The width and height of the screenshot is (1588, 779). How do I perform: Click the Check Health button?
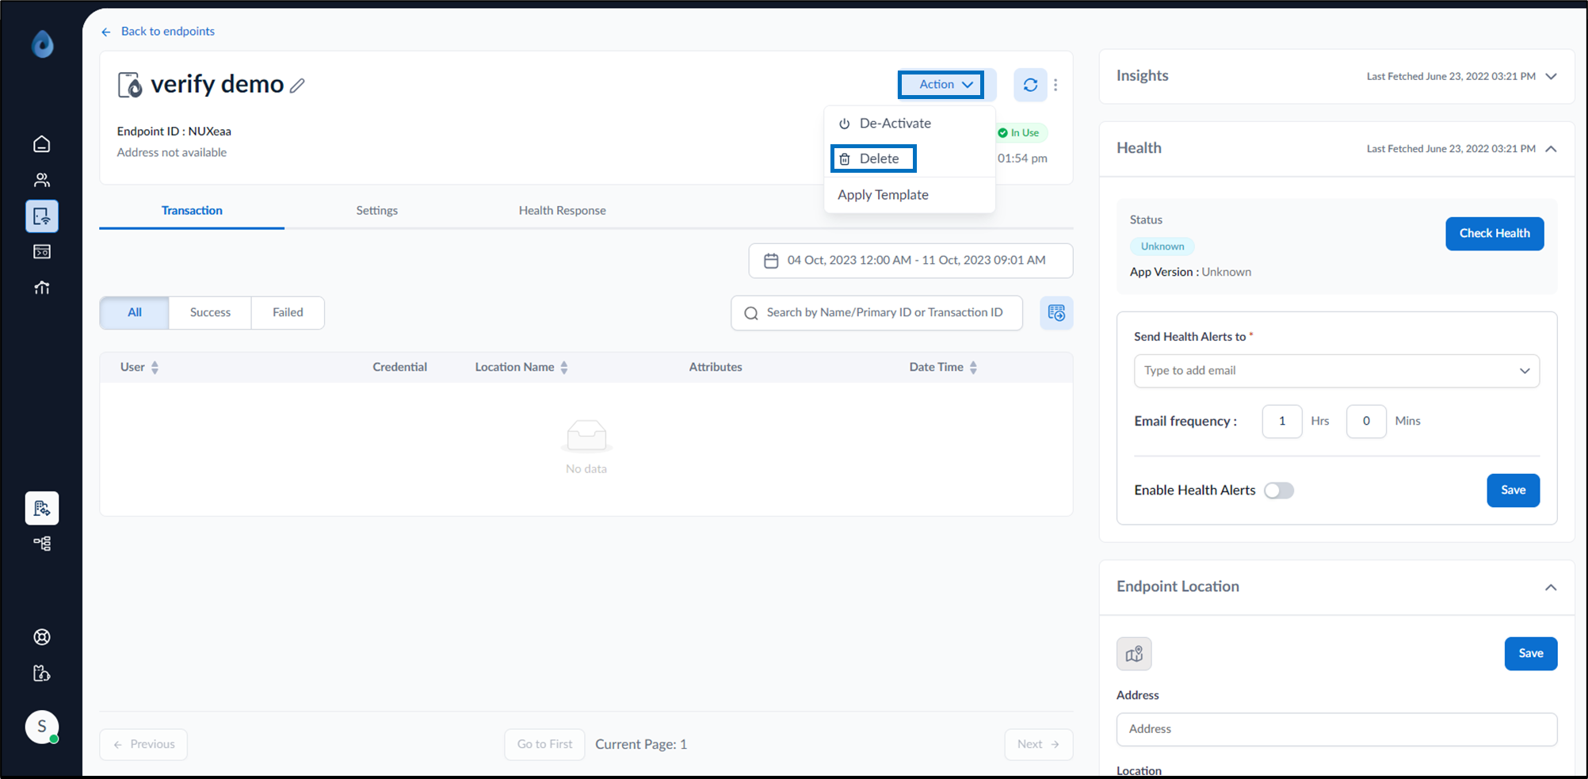(x=1494, y=234)
